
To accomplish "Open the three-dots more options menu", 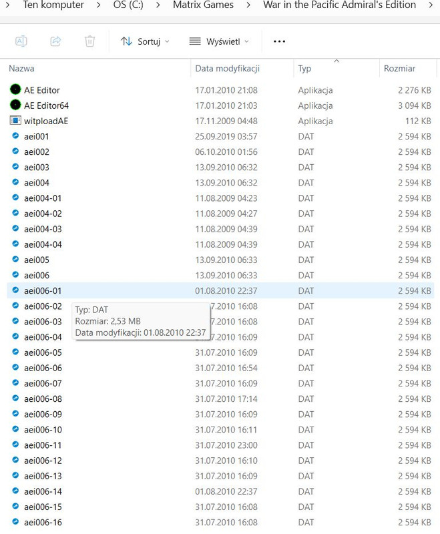I will coord(279,41).
